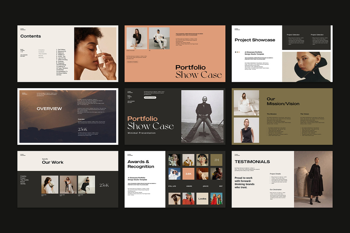Click the Innovative & Creativity pill on the salmon slide
Screen dimensions: 350x233
pos(132,62)
